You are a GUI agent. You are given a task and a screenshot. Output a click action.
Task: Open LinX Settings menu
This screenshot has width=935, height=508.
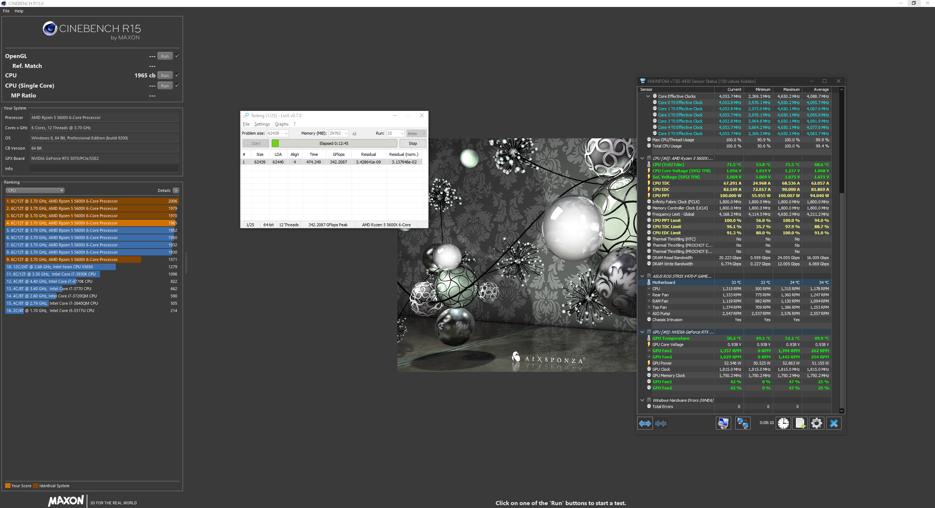click(x=262, y=124)
